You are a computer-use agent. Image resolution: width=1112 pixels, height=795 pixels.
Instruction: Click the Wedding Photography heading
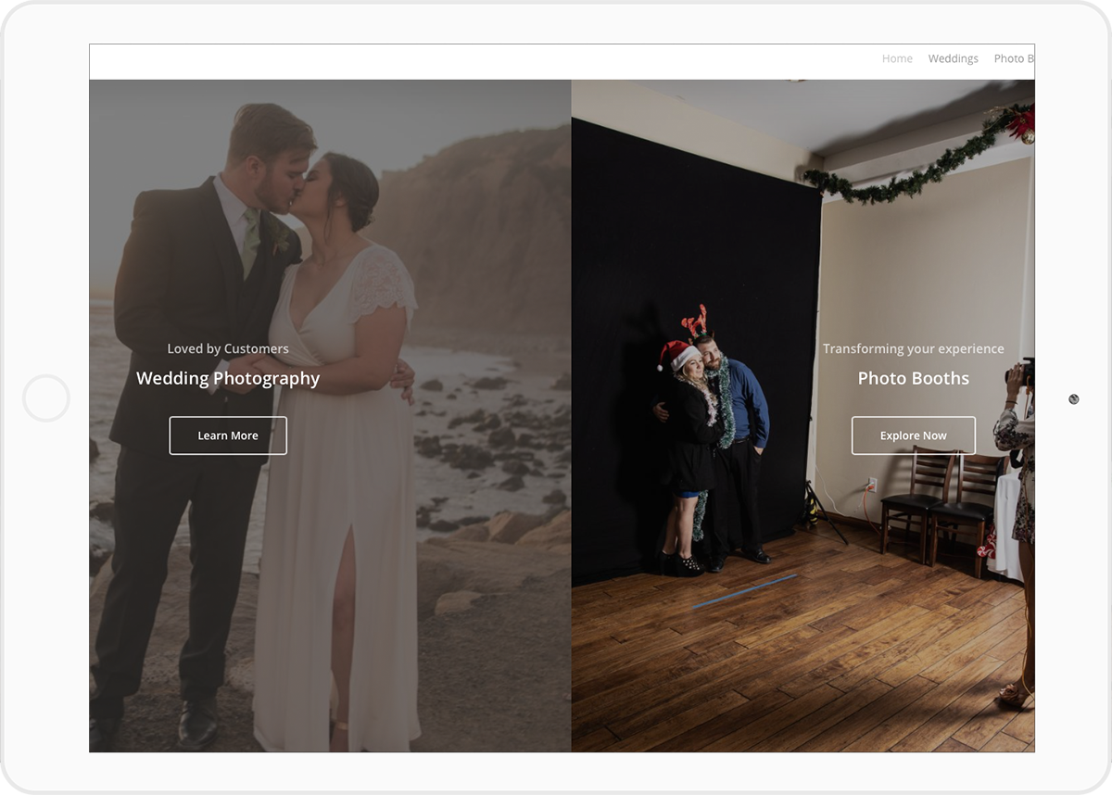228,378
